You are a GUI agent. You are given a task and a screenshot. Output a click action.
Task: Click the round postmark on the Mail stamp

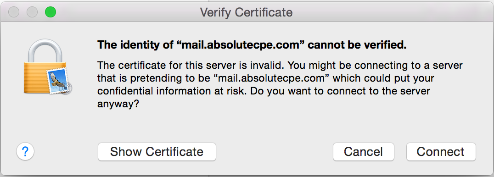[x=66, y=88]
